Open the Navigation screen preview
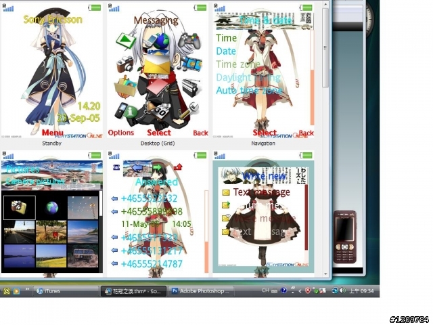Image resolution: width=433 pixels, height=325 pixels. coord(263,70)
